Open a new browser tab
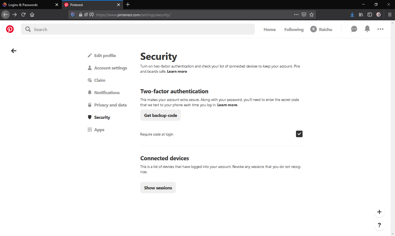This screenshot has height=236, width=395. click(x=128, y=5)
